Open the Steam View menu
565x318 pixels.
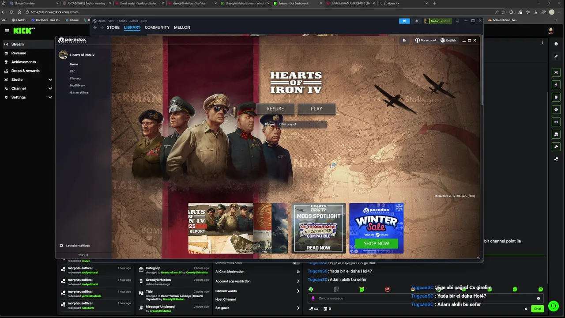tap(111, 21)
